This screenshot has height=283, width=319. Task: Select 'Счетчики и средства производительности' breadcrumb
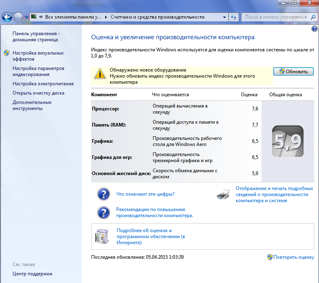(157, 17)
